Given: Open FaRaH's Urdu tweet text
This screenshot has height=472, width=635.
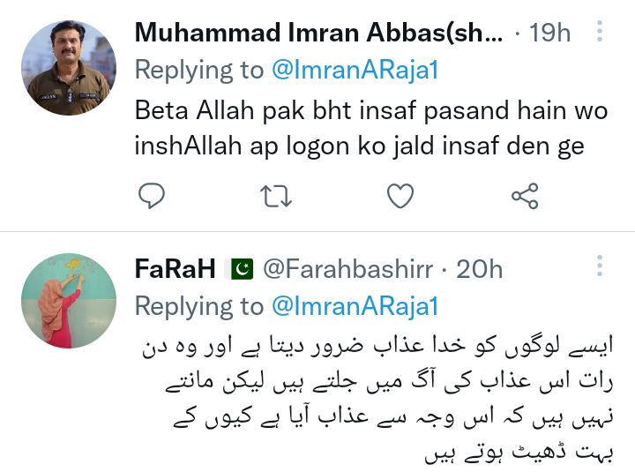Looking at the screenshot, I should tap(377, 399).
